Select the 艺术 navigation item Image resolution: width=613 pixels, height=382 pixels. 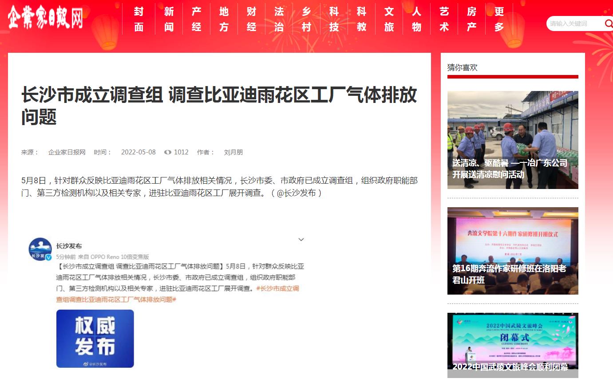pos(444,19)
